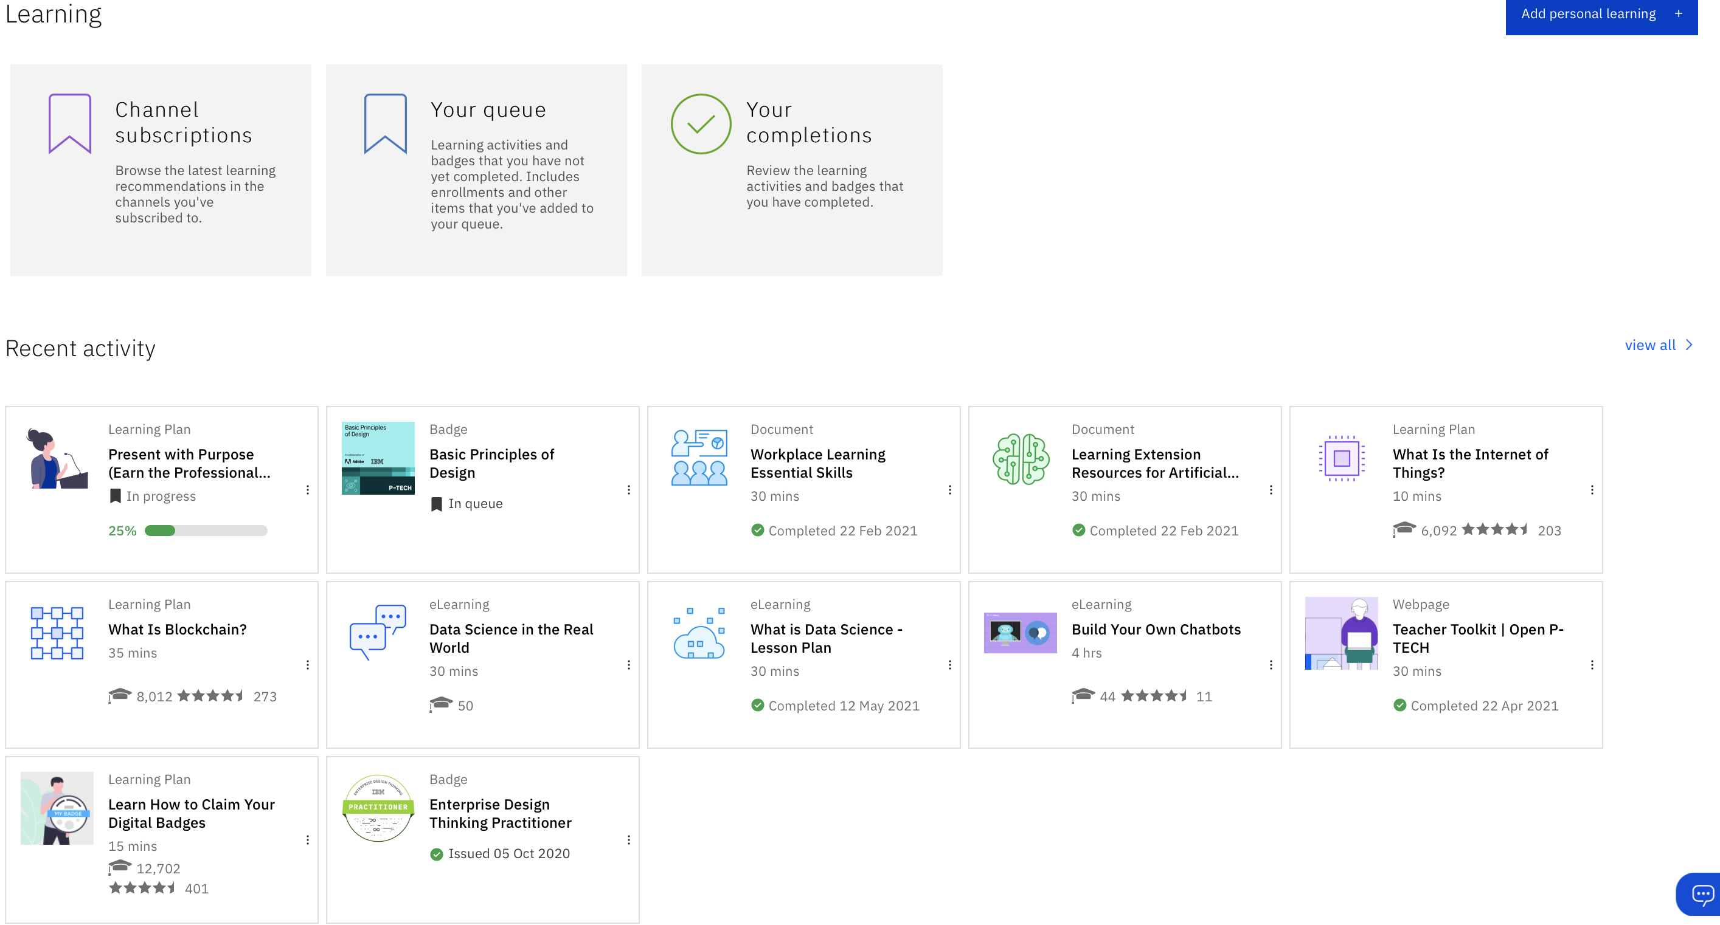Click the In progress bookmark icon

click(115, 496)
